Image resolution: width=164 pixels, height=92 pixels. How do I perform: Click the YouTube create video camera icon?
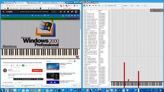[61, 12]
